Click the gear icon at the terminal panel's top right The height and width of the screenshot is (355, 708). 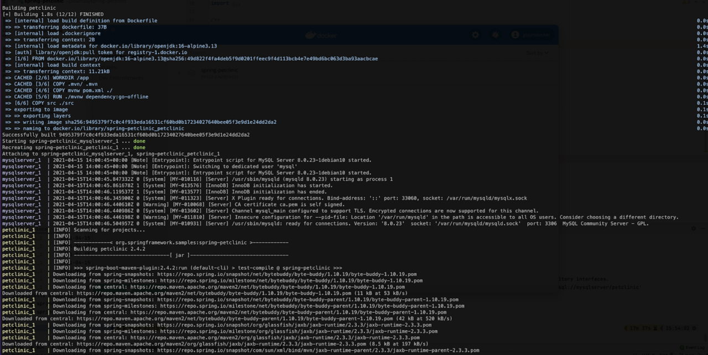pos(694,229)
